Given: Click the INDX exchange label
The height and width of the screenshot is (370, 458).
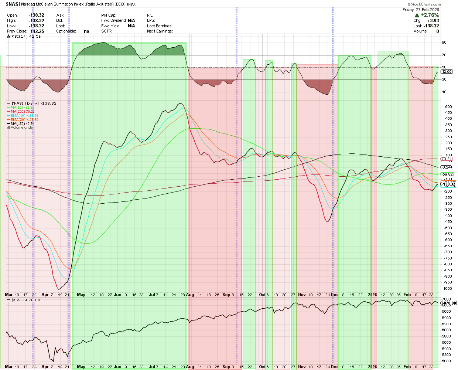Looking at the screenshot, I should [132, 5].
